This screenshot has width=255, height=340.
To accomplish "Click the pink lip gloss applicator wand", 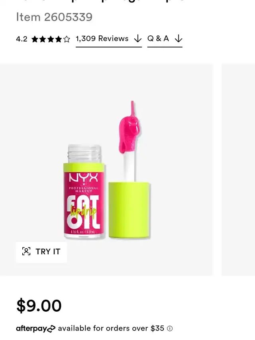I will [x=129, y=141].
